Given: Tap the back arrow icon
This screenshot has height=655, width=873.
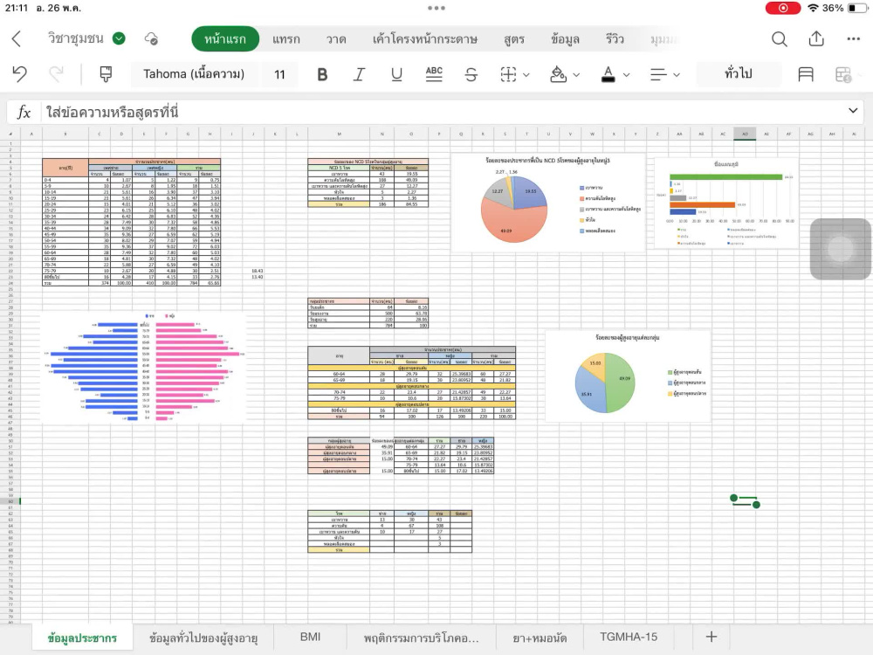Looking at the screenshot, I should [16, 38].
